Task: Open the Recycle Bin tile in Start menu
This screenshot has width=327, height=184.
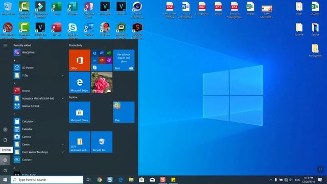Action: point(102,142)
